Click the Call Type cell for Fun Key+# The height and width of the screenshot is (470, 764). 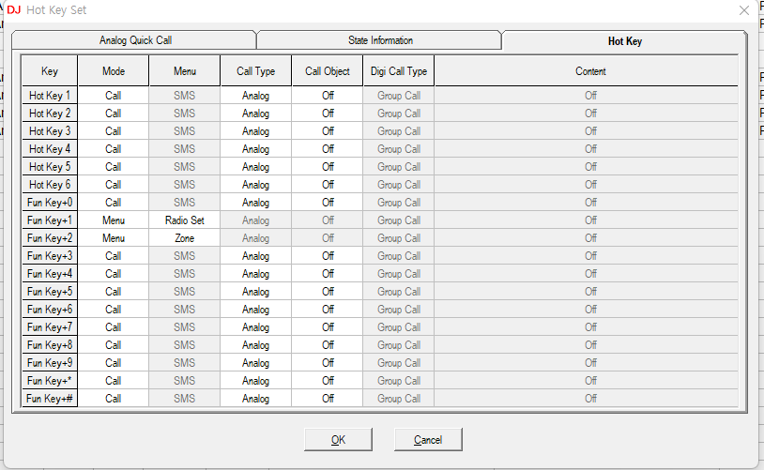click(256, 399)
